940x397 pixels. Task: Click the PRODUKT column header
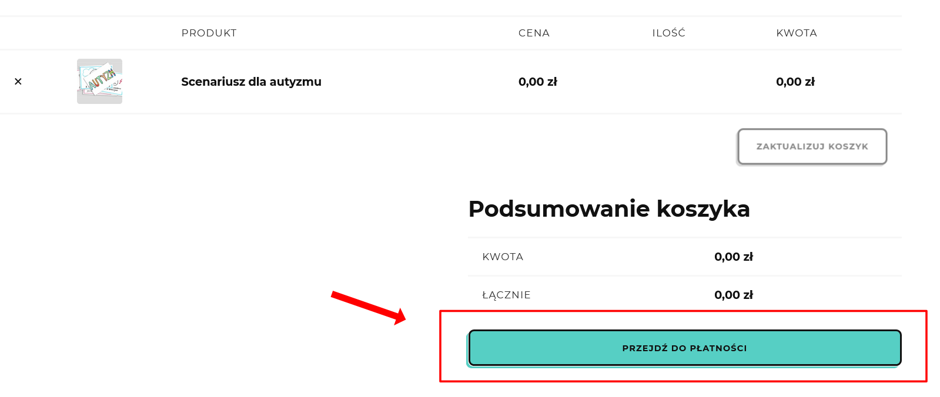pos(209,33)
